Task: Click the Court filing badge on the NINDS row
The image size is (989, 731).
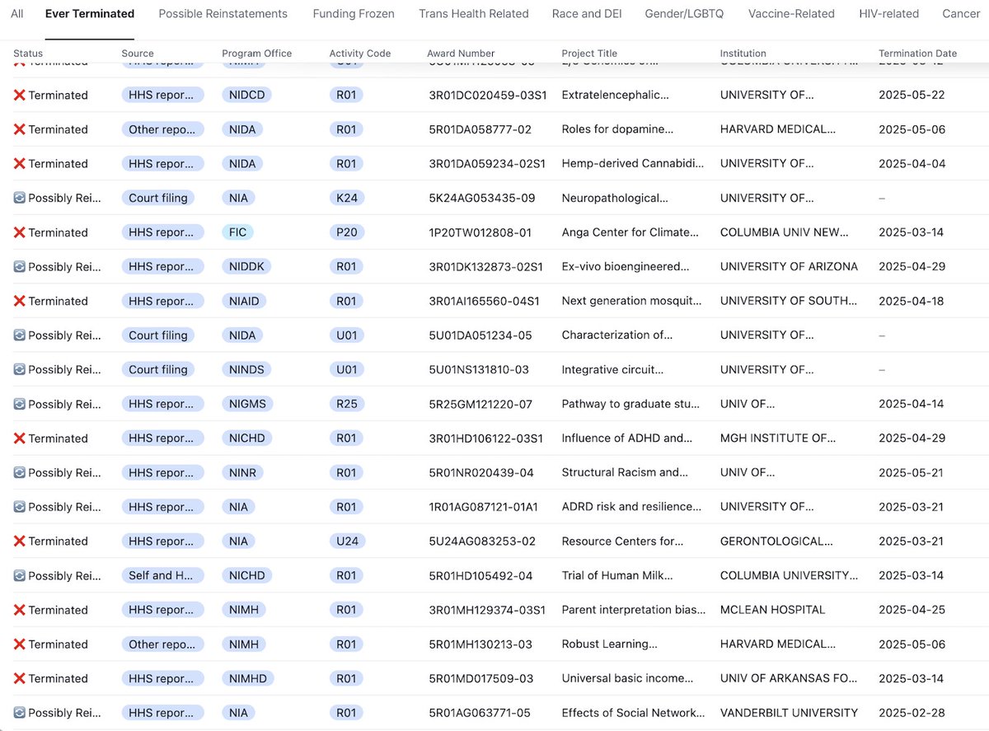Action: pyautogui.click(x=158, y=370)
